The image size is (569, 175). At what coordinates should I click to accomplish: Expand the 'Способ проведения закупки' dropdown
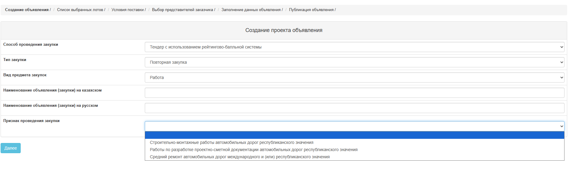[354, 47]
